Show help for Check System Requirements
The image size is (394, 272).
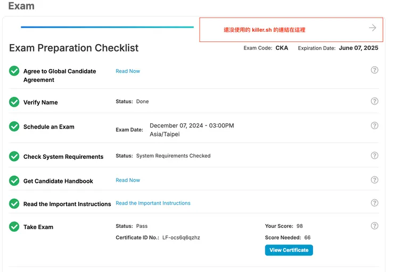point(374,156)
